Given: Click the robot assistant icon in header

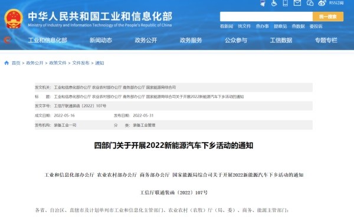Looking at the screenshot, I should point(263,3).
